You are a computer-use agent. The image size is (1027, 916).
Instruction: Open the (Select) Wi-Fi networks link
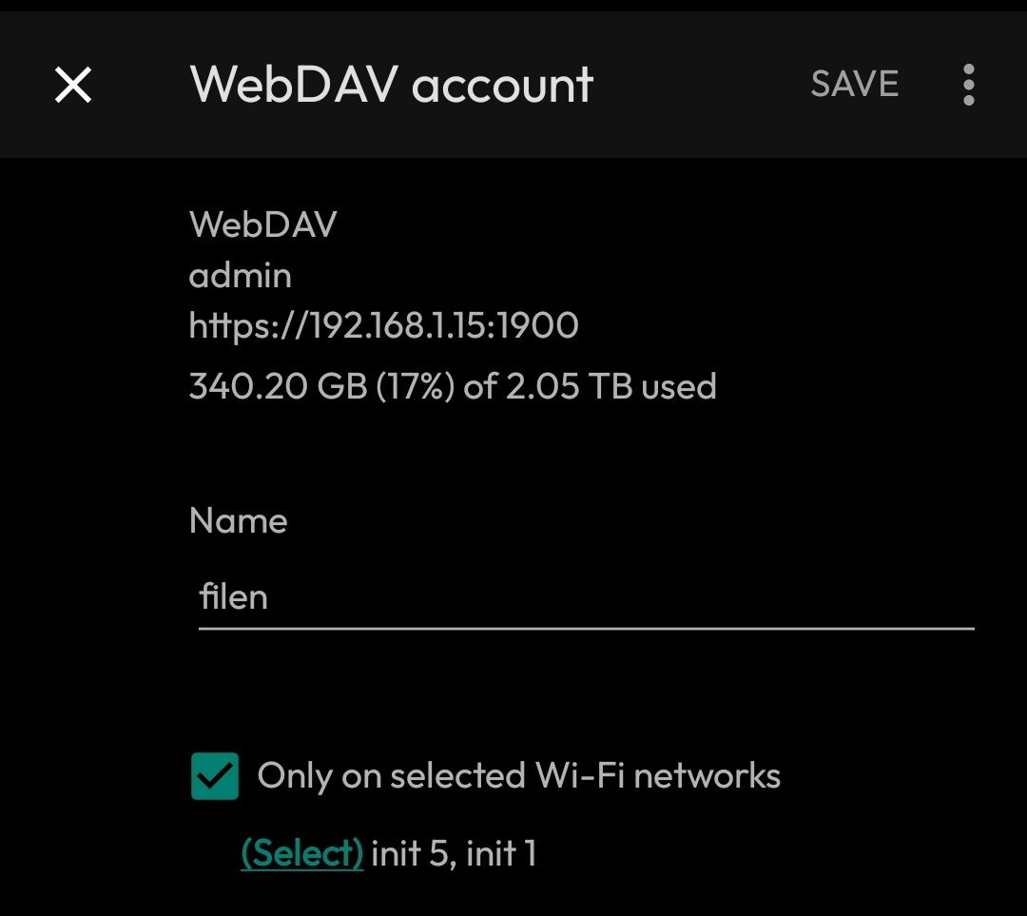coord(301,853)
